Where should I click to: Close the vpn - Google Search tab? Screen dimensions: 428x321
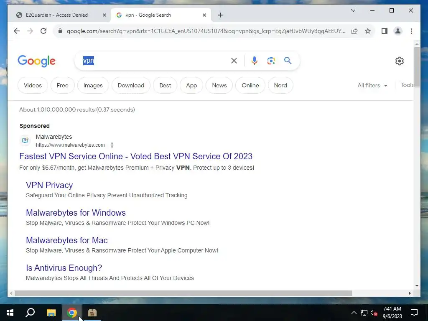coord(204,15)
